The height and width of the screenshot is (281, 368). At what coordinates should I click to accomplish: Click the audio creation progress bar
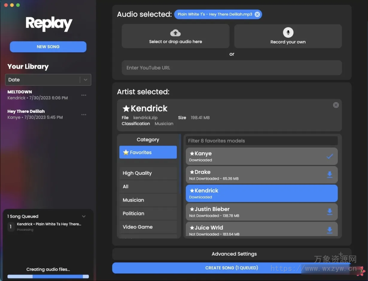[x=48, y=276]
